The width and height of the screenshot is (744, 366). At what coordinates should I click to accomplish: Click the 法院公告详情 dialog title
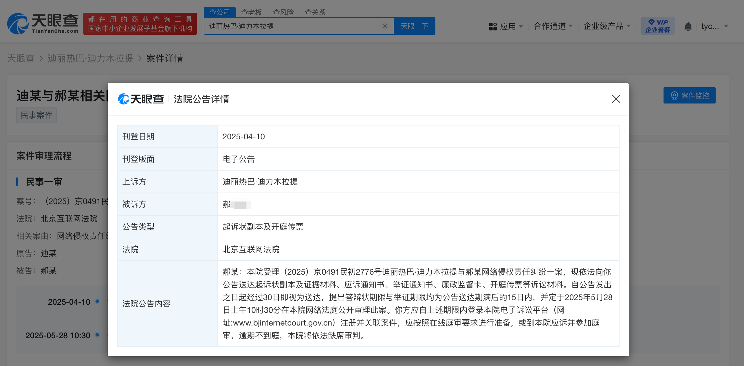point(201,99)
